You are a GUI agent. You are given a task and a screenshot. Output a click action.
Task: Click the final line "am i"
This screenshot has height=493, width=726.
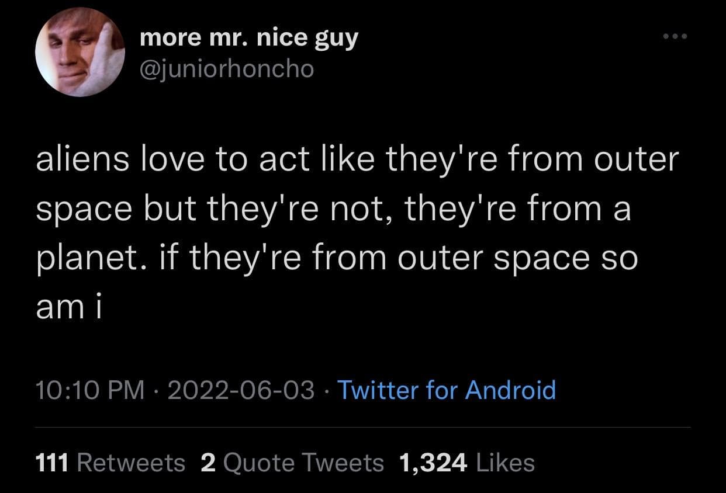click(x=69, y=307)
